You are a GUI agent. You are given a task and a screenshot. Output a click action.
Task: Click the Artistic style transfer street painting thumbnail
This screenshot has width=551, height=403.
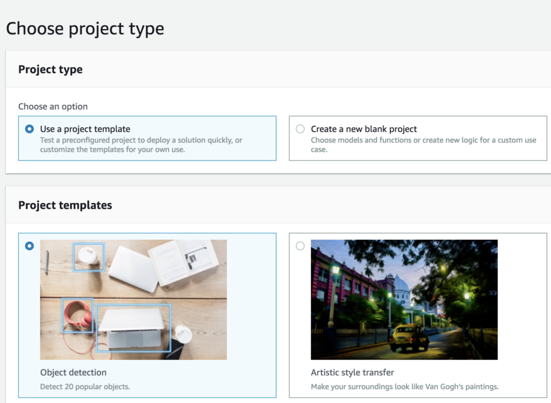(x=404, y=299)
